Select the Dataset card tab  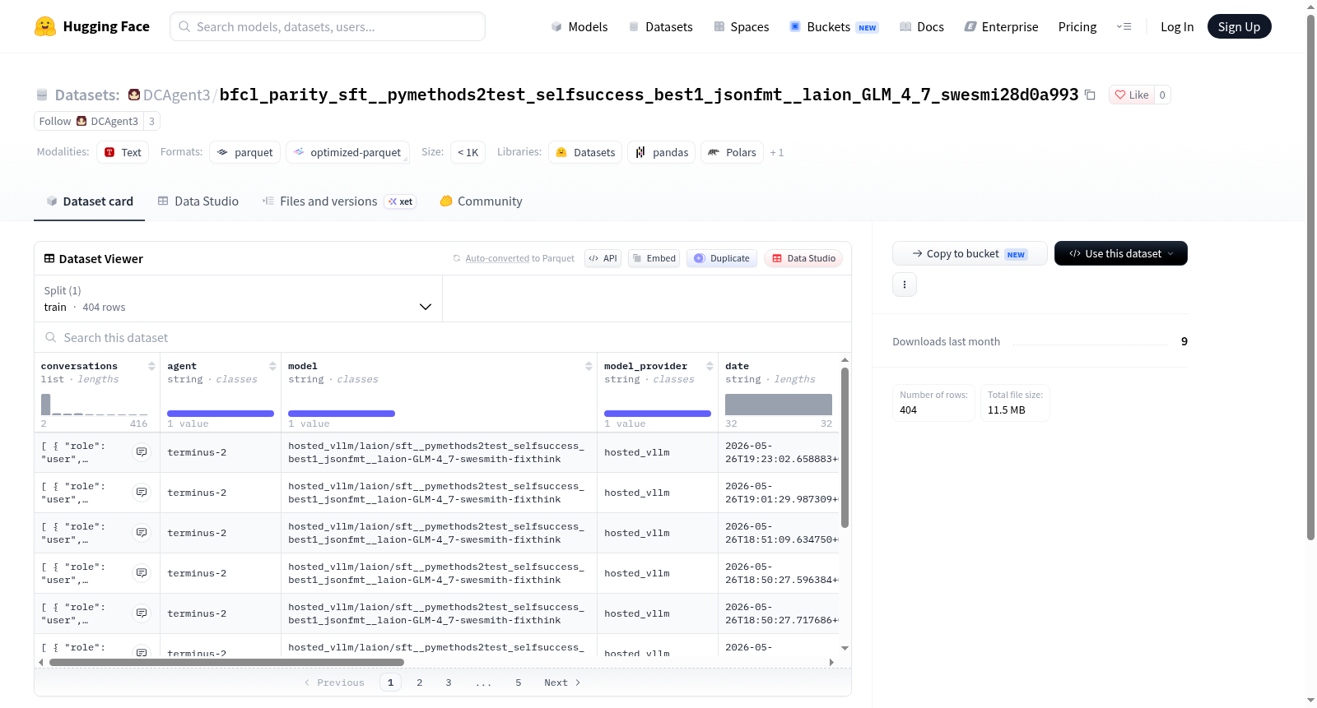89,201
